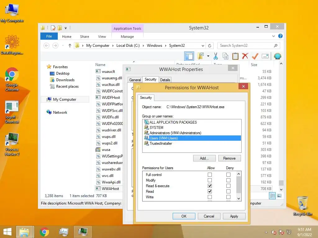The height and width of the screenshot is (238, 318).
Task: Switch to details view icon
Action: 272,196
